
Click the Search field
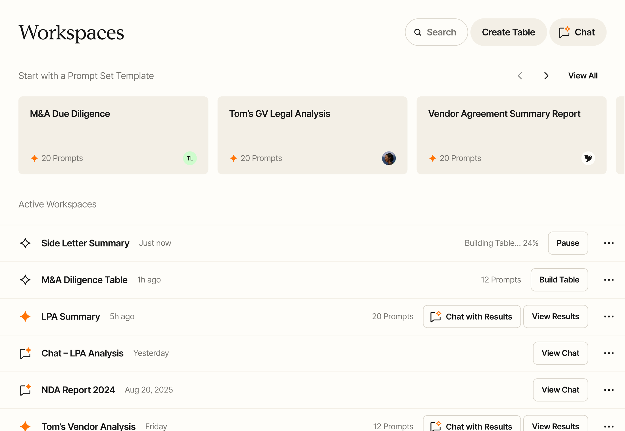[436, 32]
